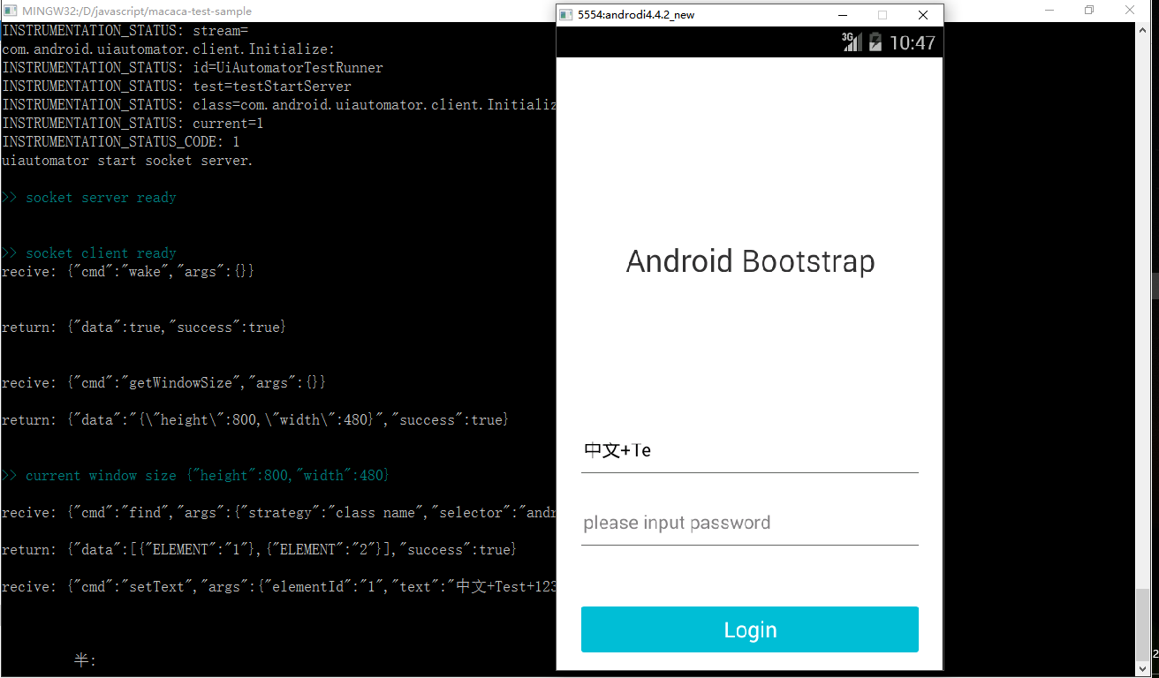Minimize the MINGW32 terminal window
The width and height of the screenshot is (1159, 678).
coord(1049,11)
